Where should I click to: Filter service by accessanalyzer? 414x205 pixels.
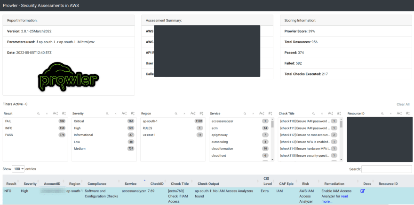(240, 121)
